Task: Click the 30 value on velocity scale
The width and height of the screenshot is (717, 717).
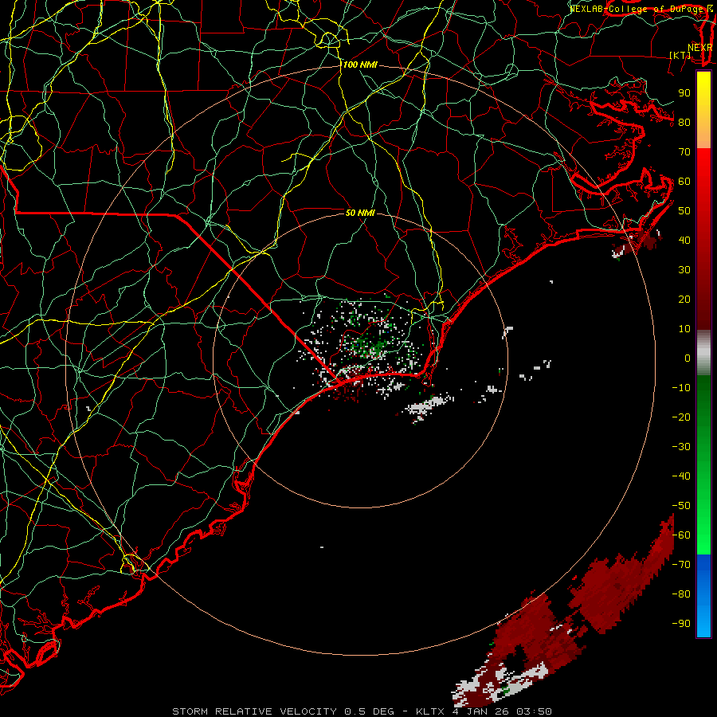Action: (x=684, y=270)
